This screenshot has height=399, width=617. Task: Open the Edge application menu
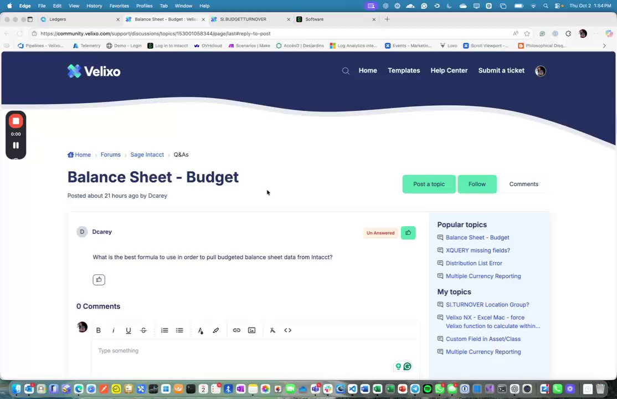click(25, 6)
